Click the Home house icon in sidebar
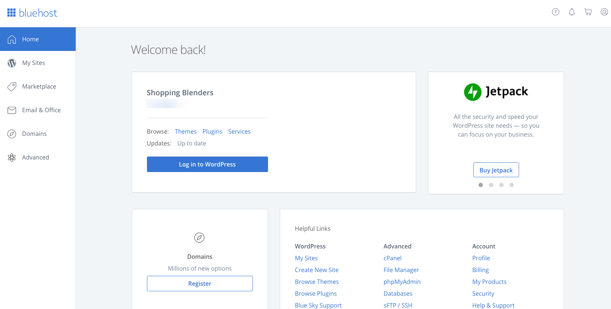 (x=12, y=39)
